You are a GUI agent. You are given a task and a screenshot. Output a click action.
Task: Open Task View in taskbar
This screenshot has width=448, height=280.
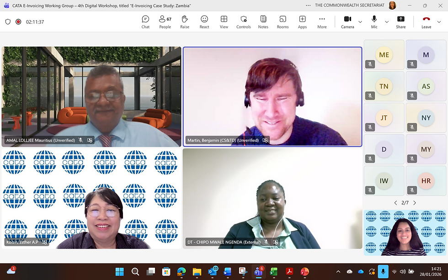(150, 272)
